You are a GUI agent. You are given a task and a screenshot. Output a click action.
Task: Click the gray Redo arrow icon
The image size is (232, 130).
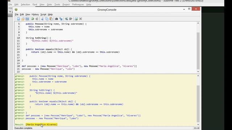[37, 19]
